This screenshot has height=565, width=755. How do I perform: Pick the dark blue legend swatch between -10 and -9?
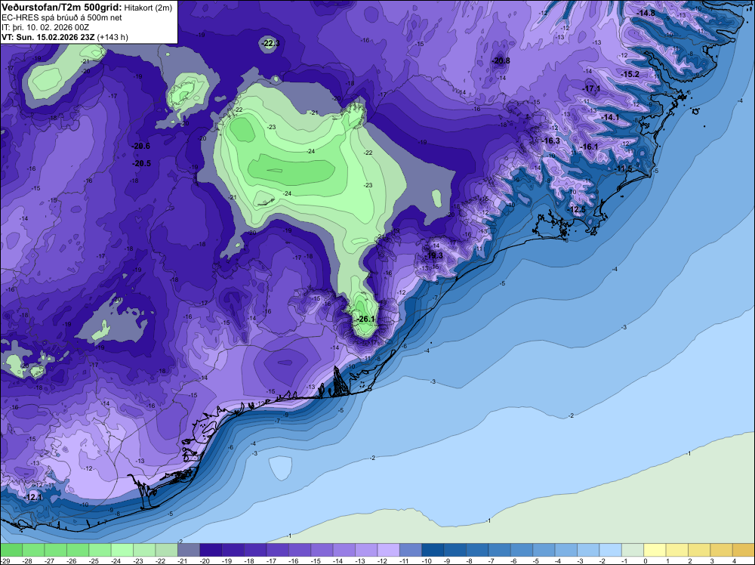pos(433,550)
